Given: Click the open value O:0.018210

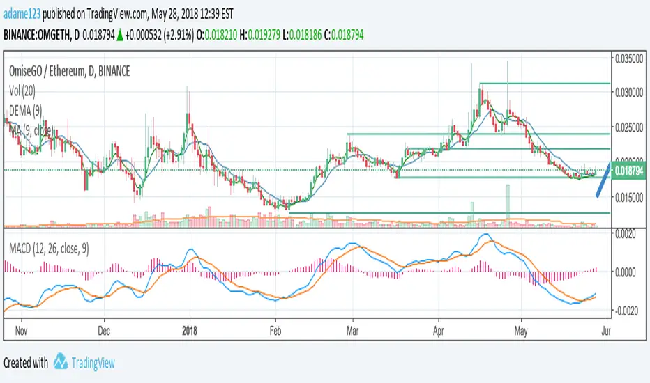Looking at the screenshot, I should click(216, 36).
